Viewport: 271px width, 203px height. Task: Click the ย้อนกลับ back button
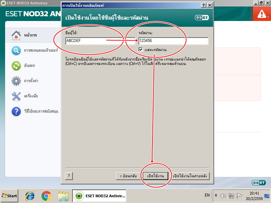(128, 176)
